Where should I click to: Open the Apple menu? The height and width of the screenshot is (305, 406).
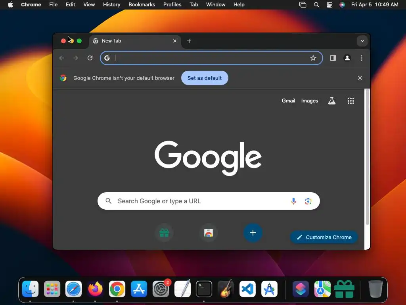[x=10, y=4]
